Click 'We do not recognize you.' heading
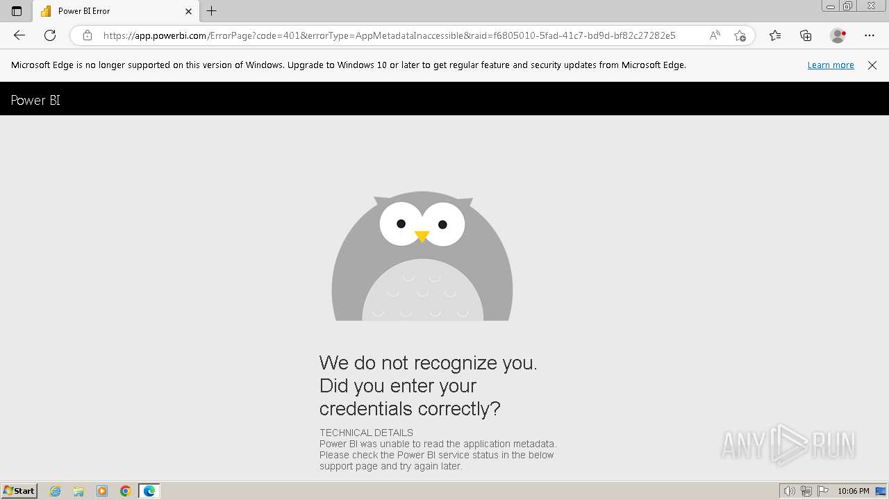 [x=428, y=362]
